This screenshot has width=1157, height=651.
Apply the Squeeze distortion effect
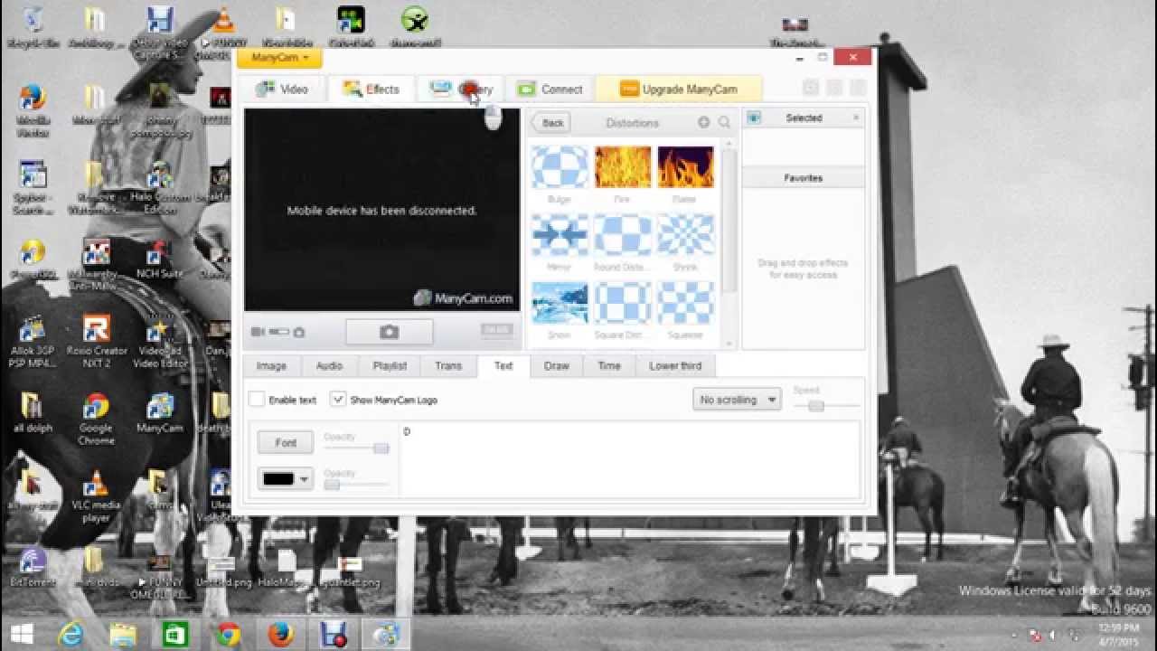685,303
